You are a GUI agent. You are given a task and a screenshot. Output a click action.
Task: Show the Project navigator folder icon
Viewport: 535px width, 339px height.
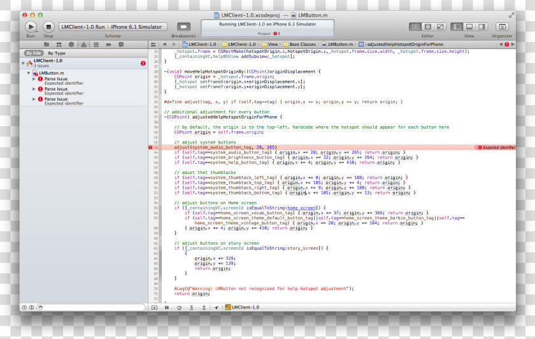coord(46,45)
